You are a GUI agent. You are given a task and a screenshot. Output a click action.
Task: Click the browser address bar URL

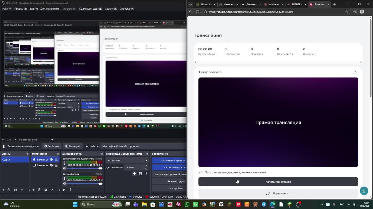(251, 12)
